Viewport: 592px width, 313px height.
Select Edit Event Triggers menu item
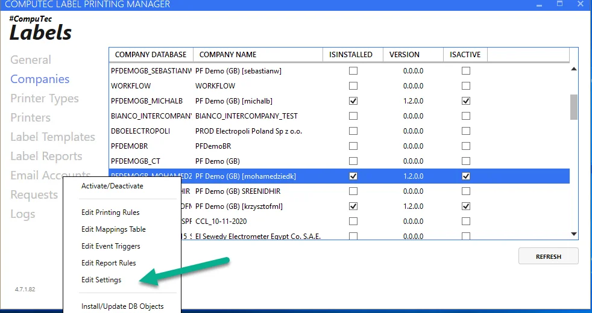point(111,246)
